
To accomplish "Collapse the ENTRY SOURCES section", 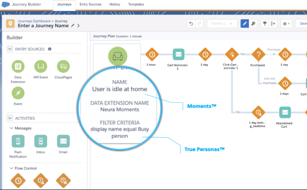I will [x=10, y=49].
